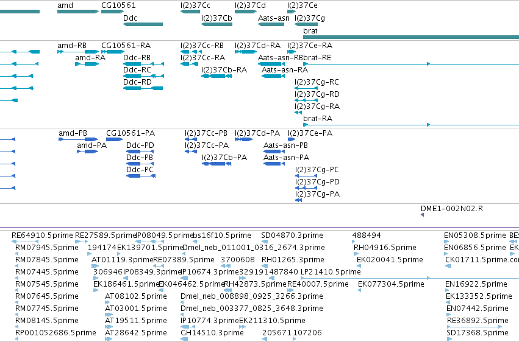Select the l(2)37Cg-PA protein feature
Image resolution: width=519 pixels, height=342 pixels.
[x=299, y=200]
